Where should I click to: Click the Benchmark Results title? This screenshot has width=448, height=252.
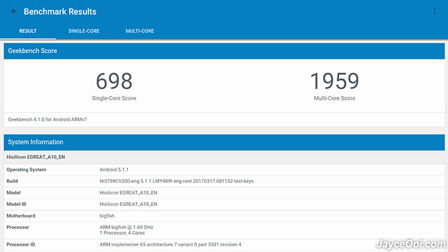[60, 12]
